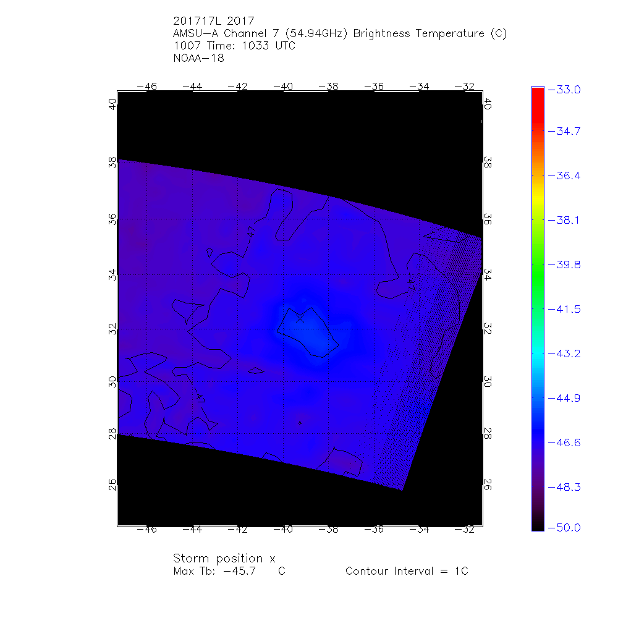618x618 pixels.
Task: Select the NOAA-18 satellite label
Action: pos(198,59)
